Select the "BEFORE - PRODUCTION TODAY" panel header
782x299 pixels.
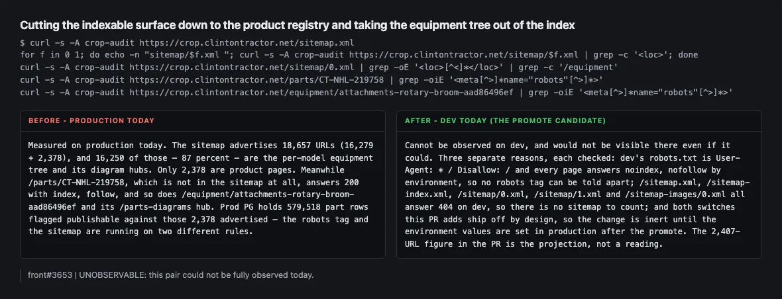[91, 121]
